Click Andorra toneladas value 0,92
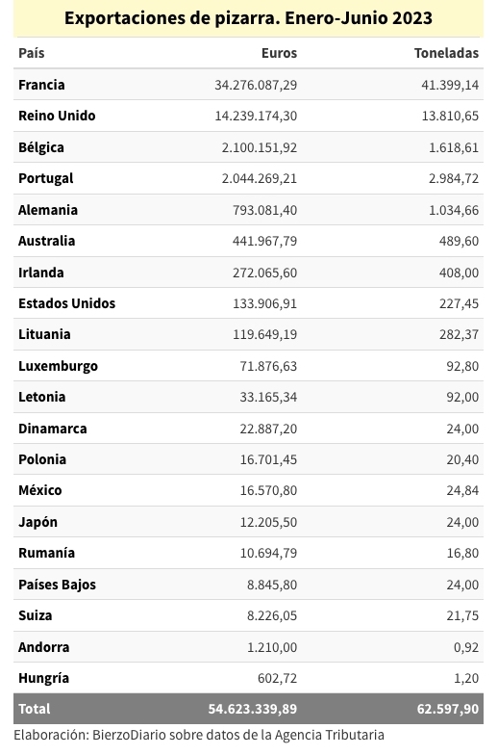The image size is (498, 755). [466, 647]
